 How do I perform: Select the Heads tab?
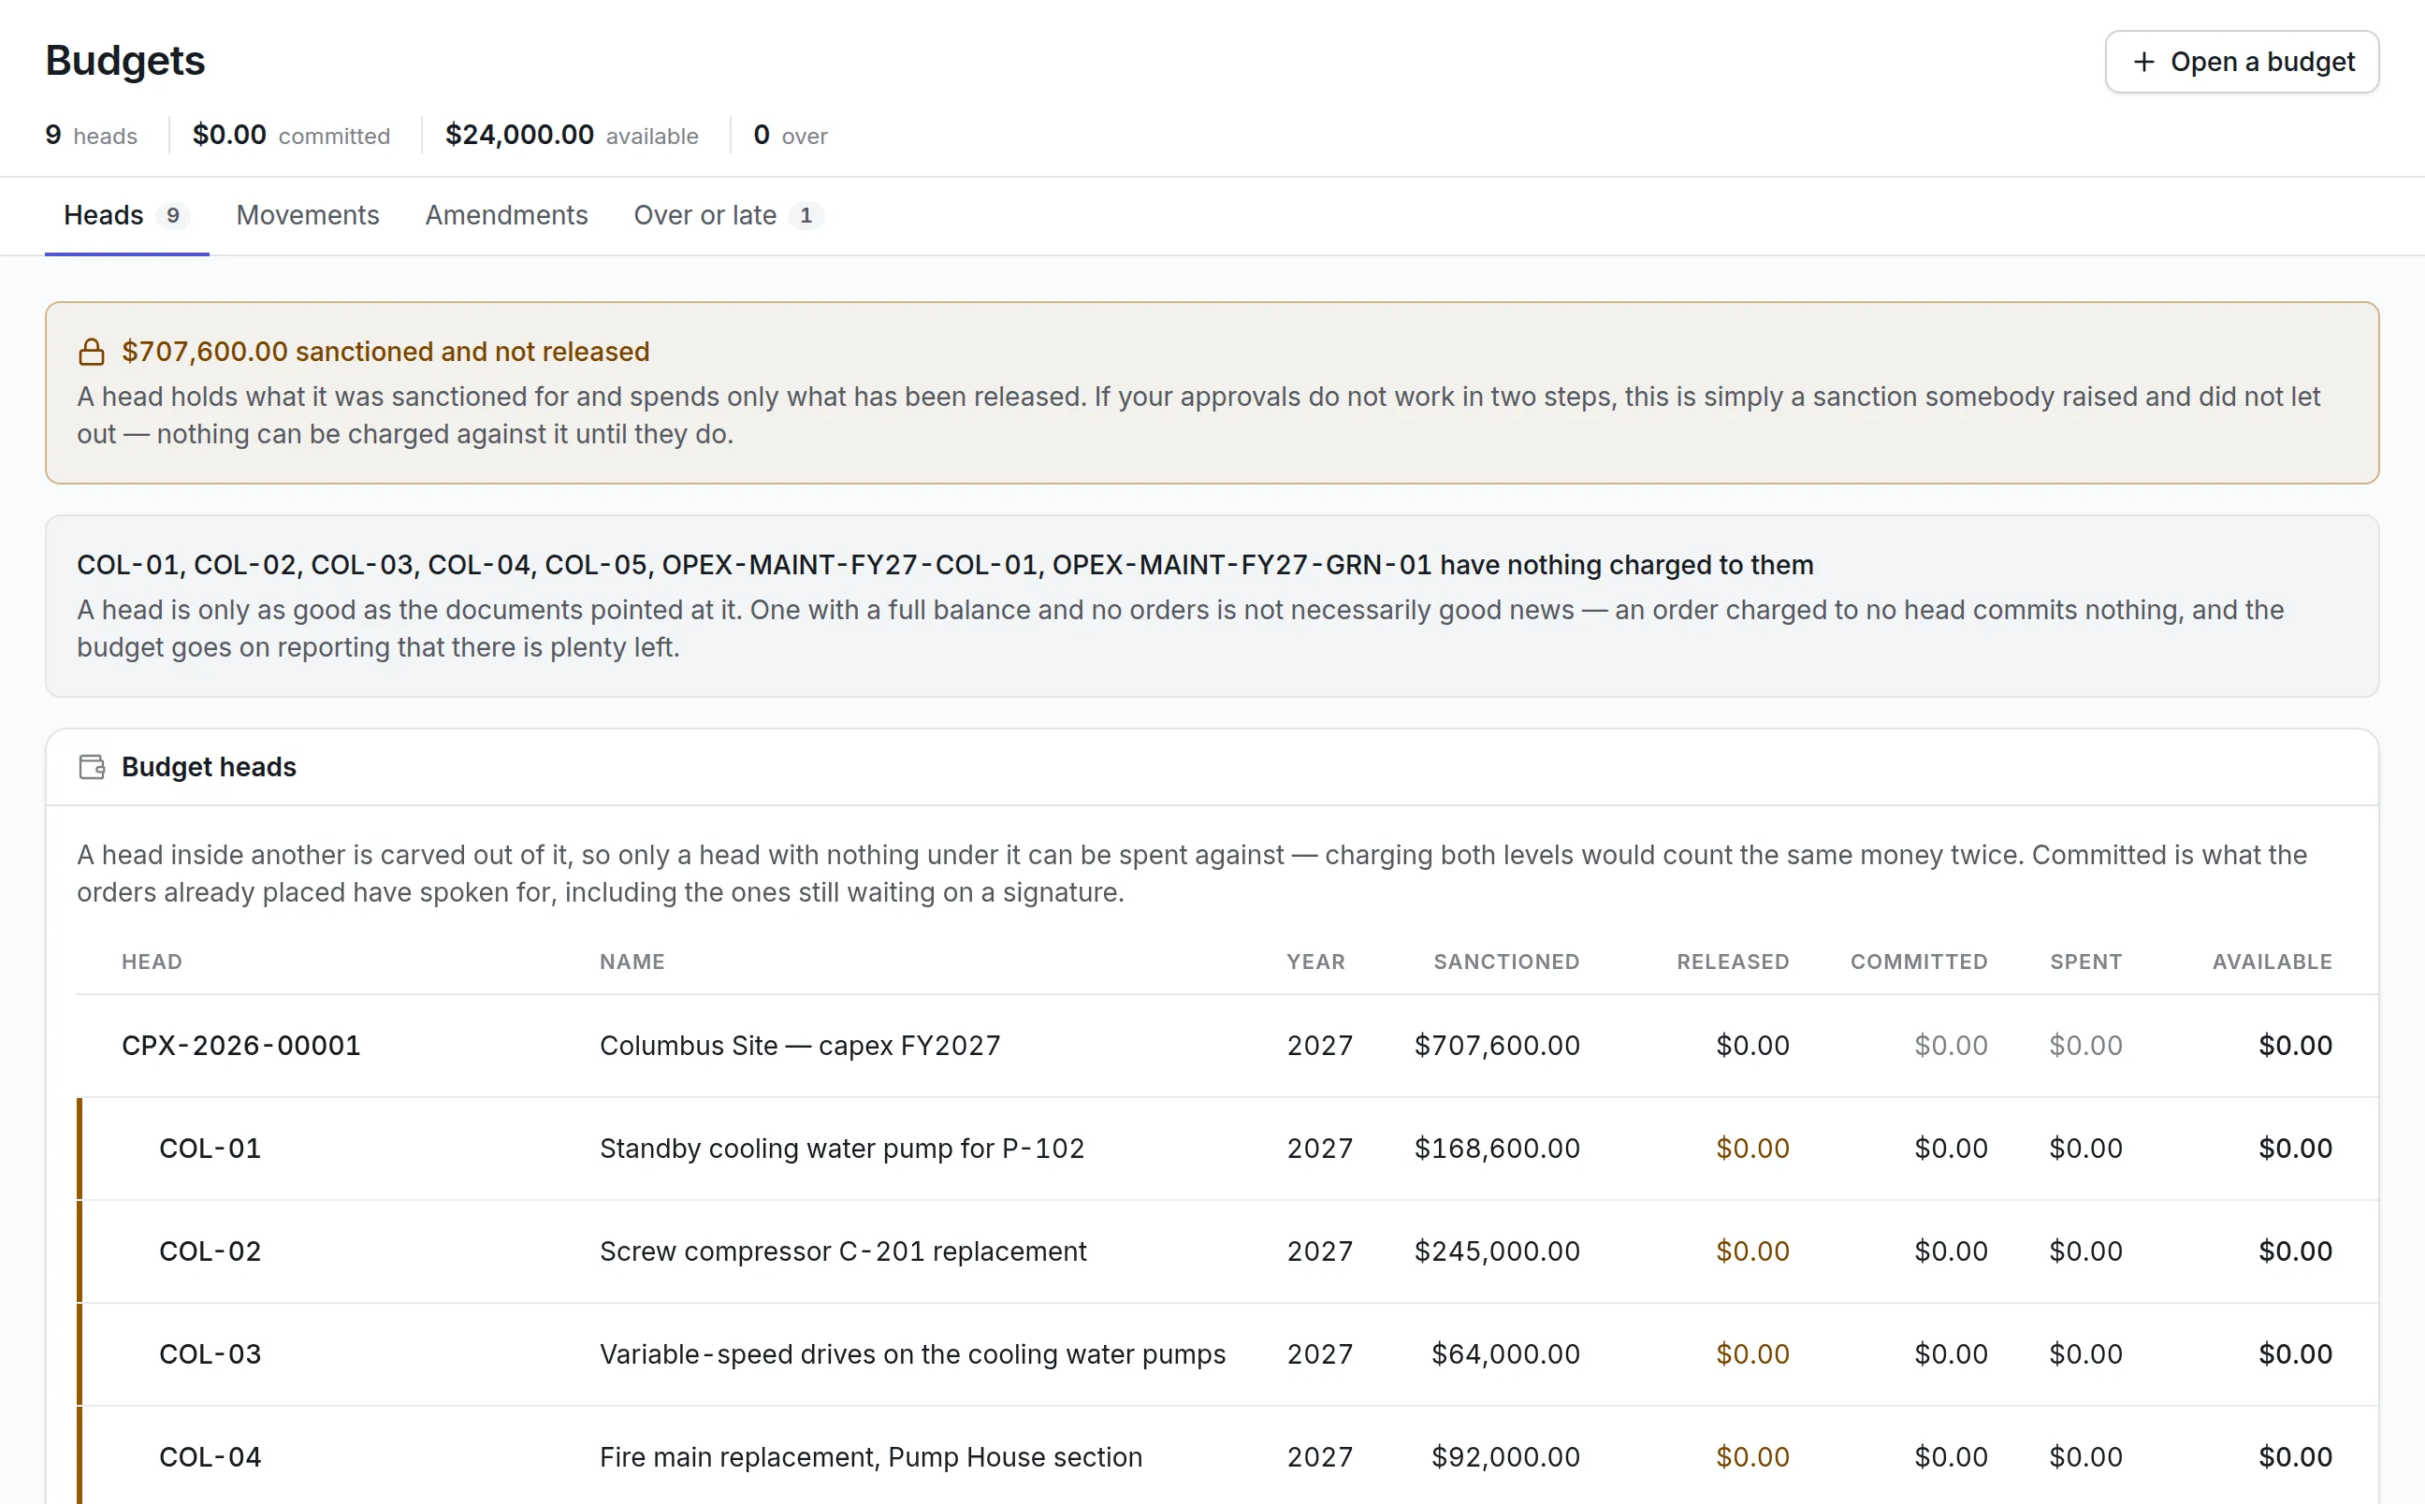126,215
